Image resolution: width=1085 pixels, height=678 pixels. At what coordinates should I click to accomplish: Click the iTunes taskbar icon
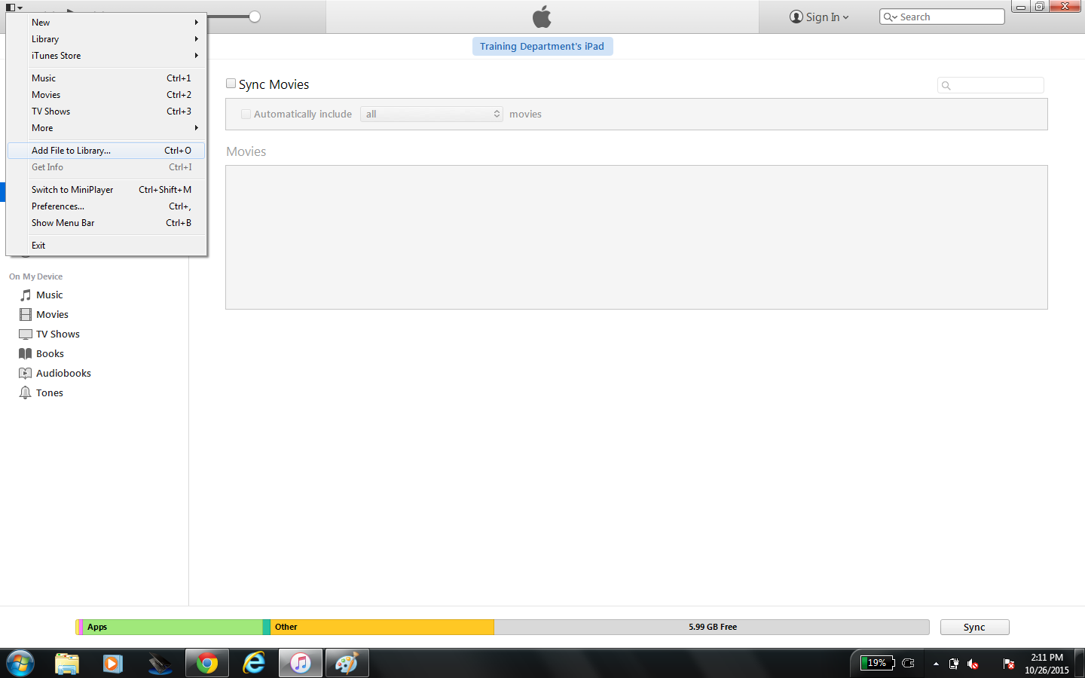point(301,664)
